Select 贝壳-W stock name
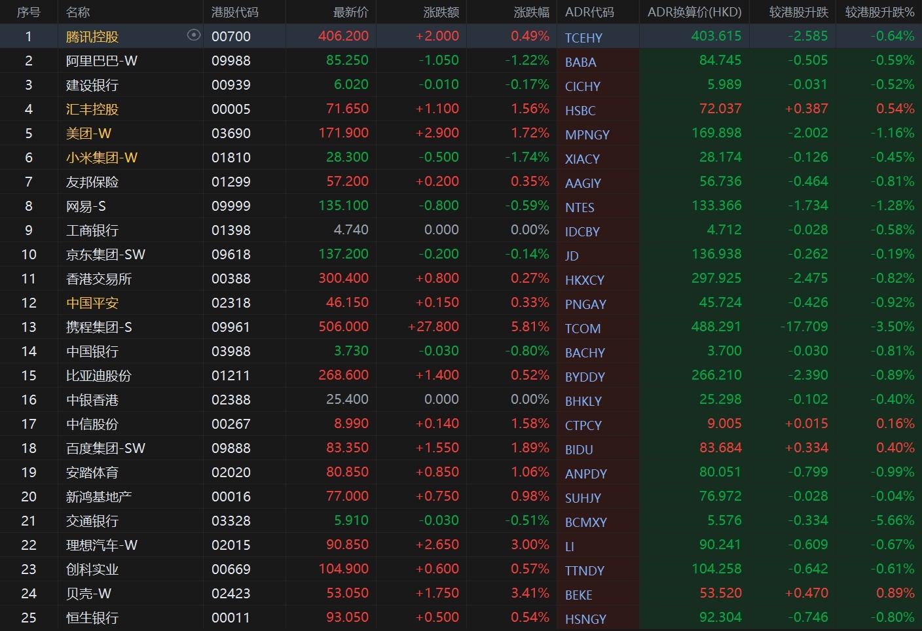922x631 pixels. pyautogui.click(x=88, y=594)
